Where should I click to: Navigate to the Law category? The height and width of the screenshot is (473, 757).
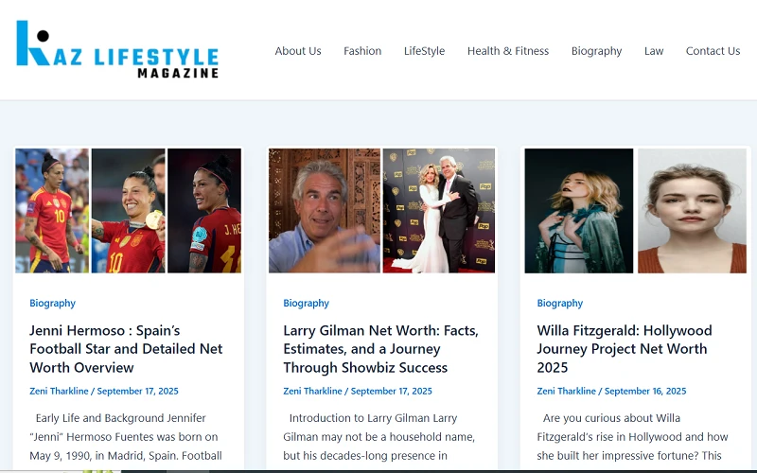point(654,51)
